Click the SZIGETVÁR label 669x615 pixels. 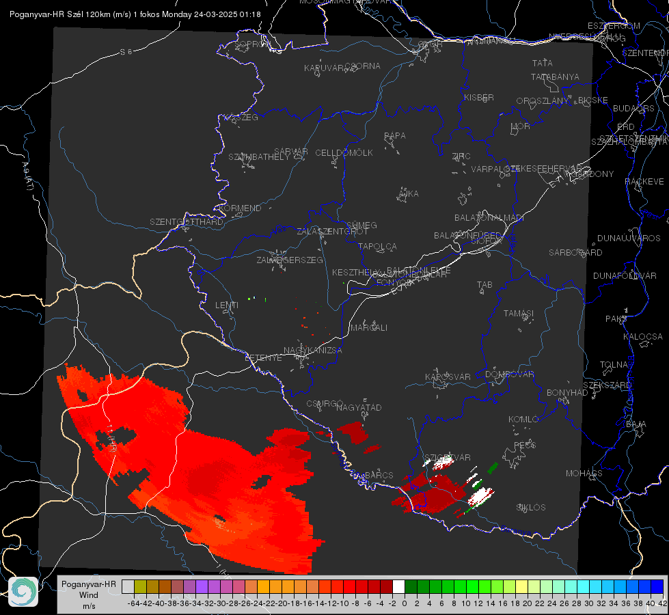448,457
